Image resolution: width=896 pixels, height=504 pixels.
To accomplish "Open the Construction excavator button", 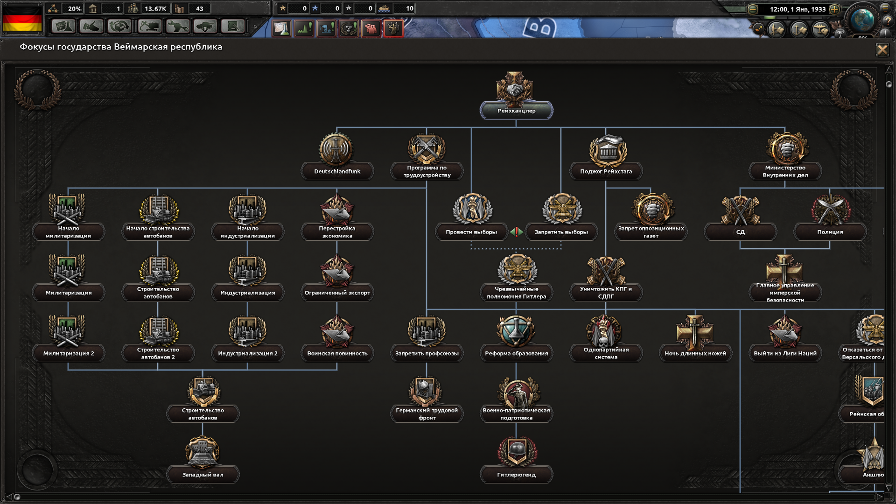I will tap(149, 27).
